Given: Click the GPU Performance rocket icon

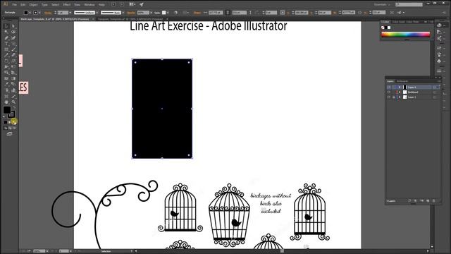Looking at the screenshot, I should (x=142, y=5).
